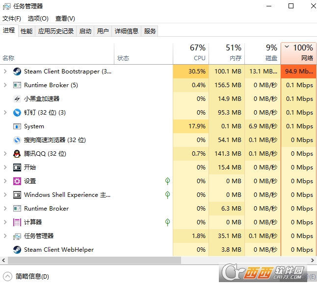Sort processes by the 网络 column
Viewport: 317px width, 287px height.
pyautogui.click(x=299, y=53)
